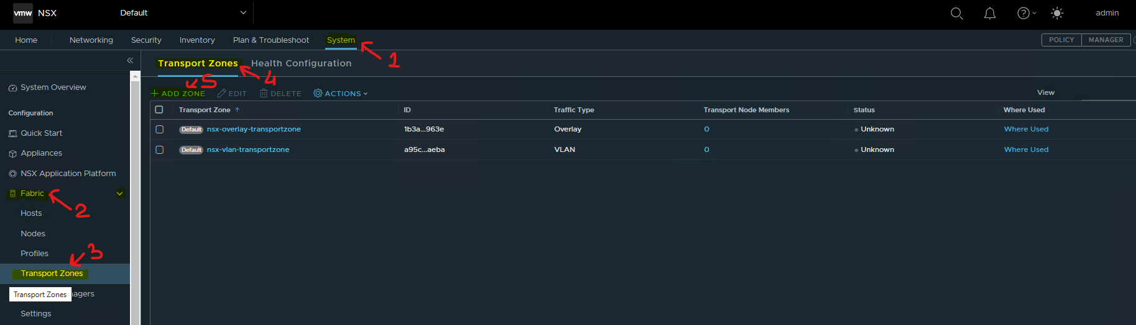Click Unknown status of vlan zone

tap(877, 149)
